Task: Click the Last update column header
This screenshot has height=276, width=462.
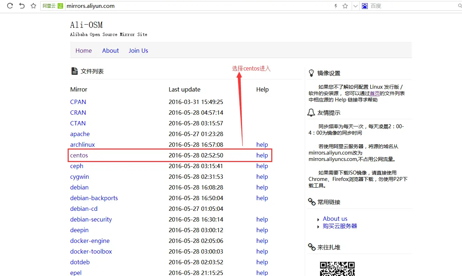Action: tap(184, 89)
